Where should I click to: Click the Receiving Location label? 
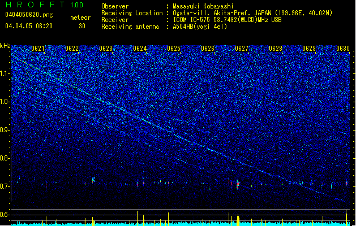point(132,13)
